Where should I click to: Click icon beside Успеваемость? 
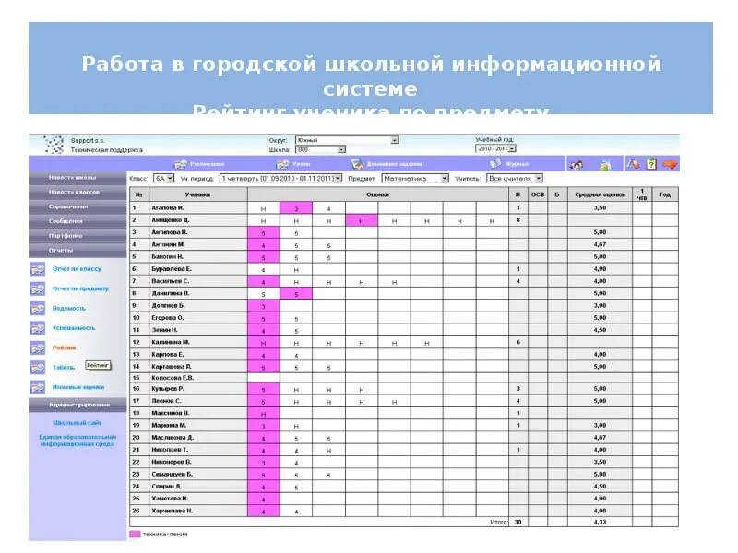[x=37, y=328]
